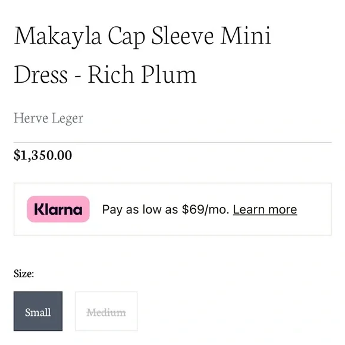The width and height of the screenshot is (345, 345).
Task: Open the Klarna Learn more link
Action: tap(265, 209)
